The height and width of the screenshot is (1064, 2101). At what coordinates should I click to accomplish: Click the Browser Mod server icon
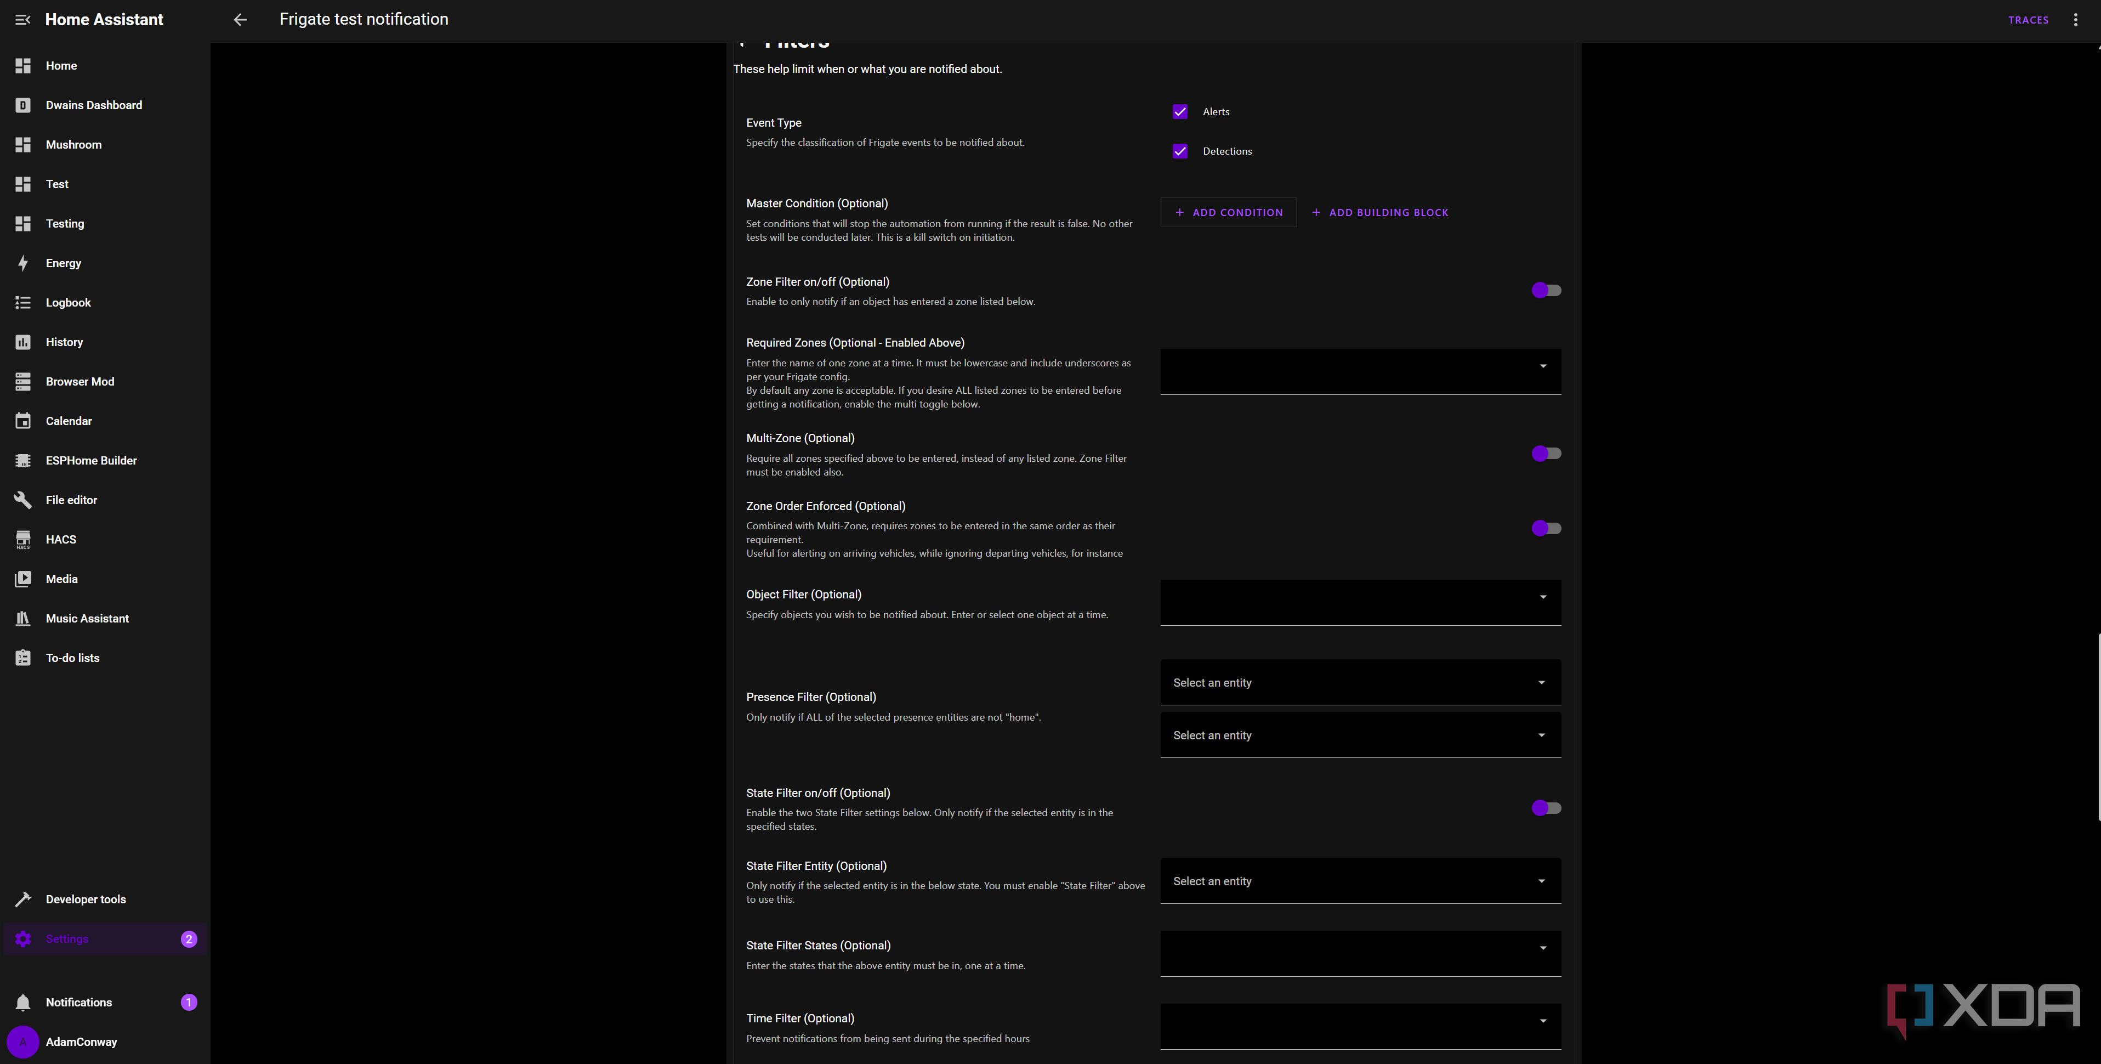23,382
